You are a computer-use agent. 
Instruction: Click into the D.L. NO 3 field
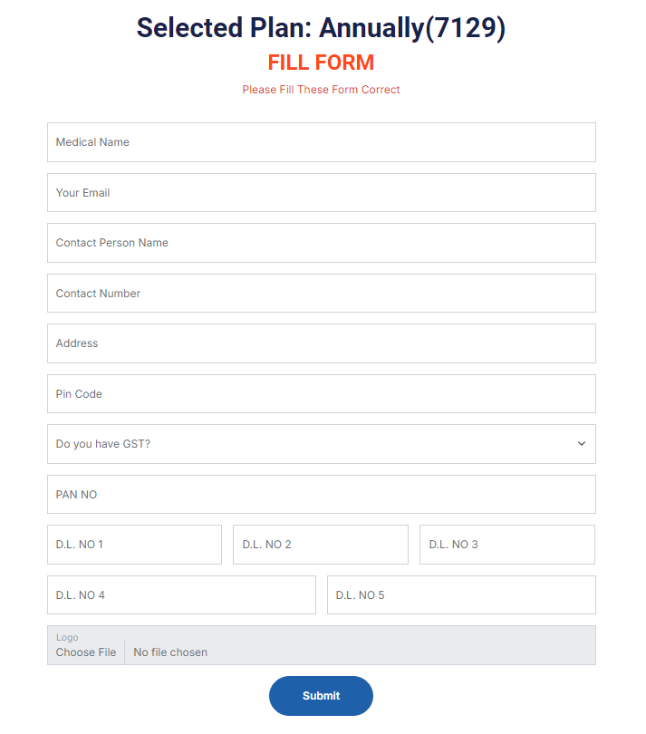point(506,545)
